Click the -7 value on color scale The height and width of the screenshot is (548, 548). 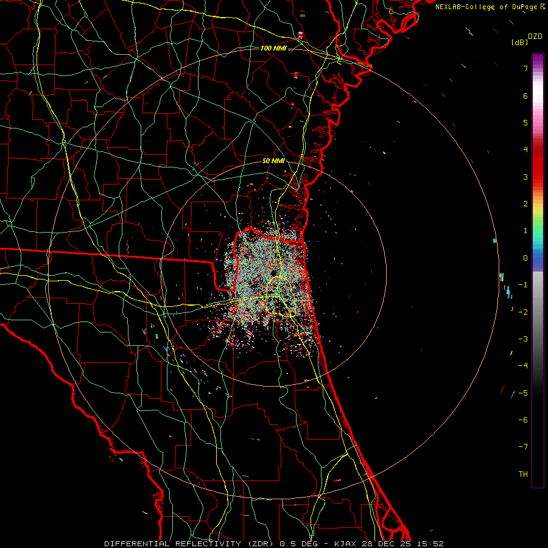pos(523,447)
